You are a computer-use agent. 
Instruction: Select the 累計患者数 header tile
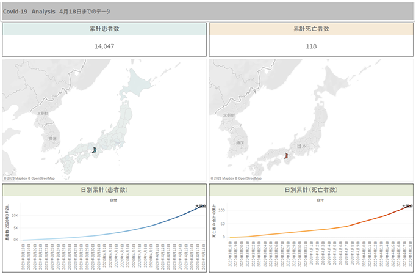104,29
